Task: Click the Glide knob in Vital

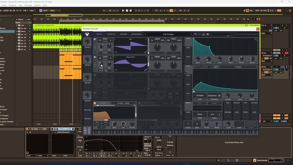Action: click(228, 124)
